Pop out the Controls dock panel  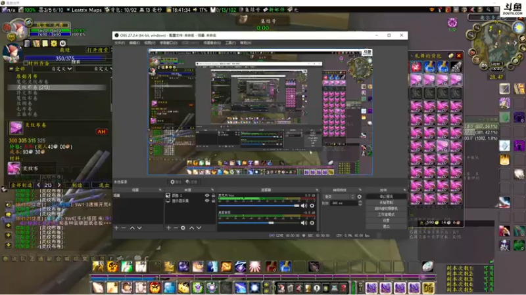(x=404, y=190)
